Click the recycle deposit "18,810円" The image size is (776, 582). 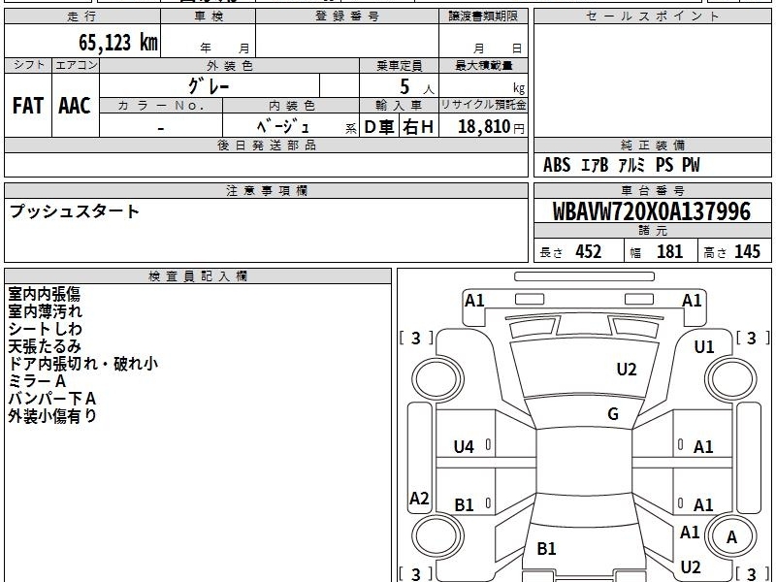click(x=491, y=127)
